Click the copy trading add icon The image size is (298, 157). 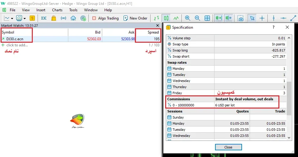(83, 18)
